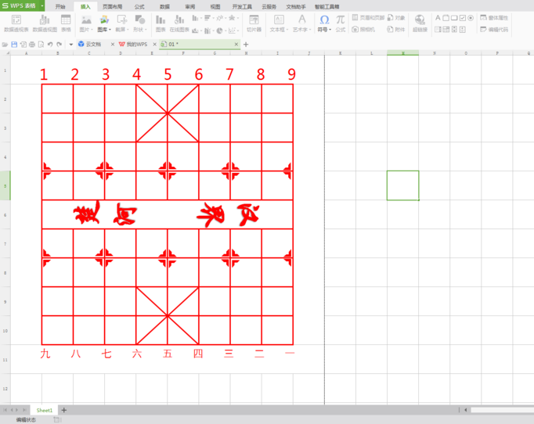Click the Print icon in quick toolbar

(x=32, y=45)
